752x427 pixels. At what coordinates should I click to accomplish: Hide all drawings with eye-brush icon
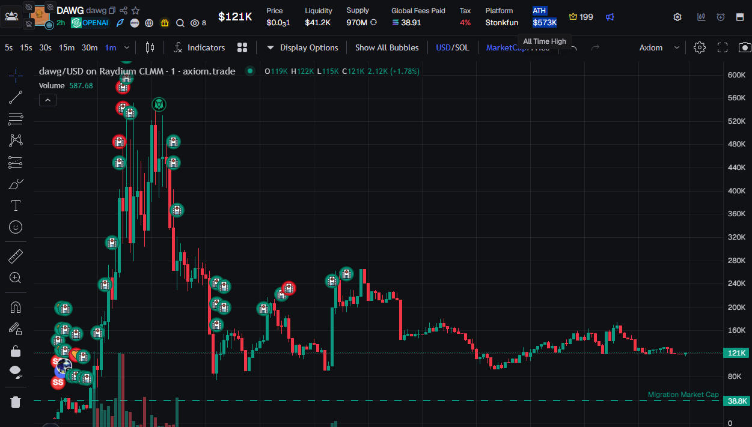point(16,372)
